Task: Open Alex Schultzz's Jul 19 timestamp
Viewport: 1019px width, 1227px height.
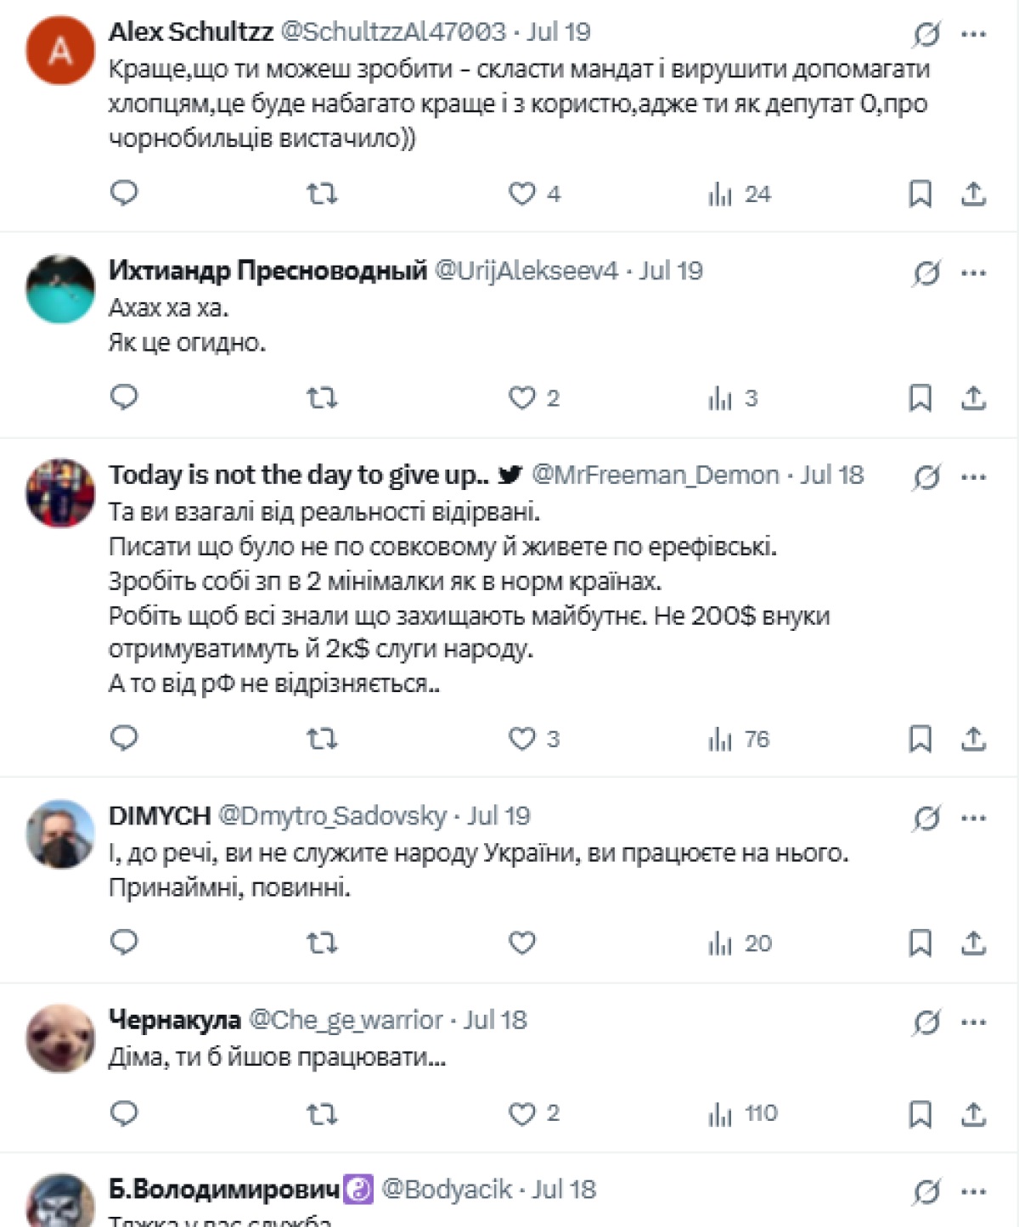Action: [x=558, y=32]
